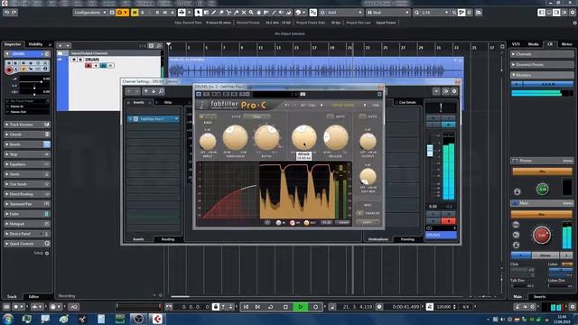Viewport: 578px width, 325px height.
Task: Add a track with the plus button
Action: click(x=61, y=46)
